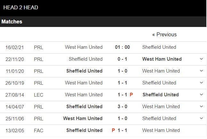Expand the 11/01/20 match details chevron
The width and height of the screenshot is (207, 139).
pos(201,71)
